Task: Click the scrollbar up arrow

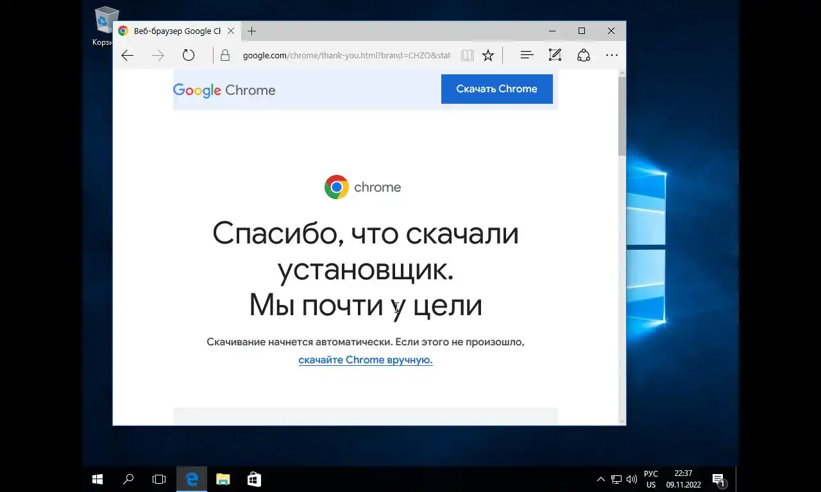Action: tap(622, 74)
